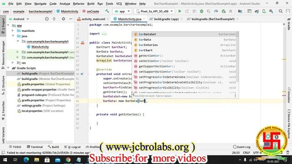Open the File menu

click(x=11, y=4)
